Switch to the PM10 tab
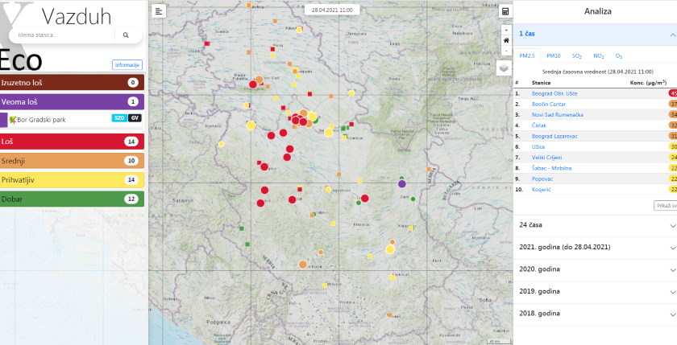 pyautogui.click(x=554, y=56)
